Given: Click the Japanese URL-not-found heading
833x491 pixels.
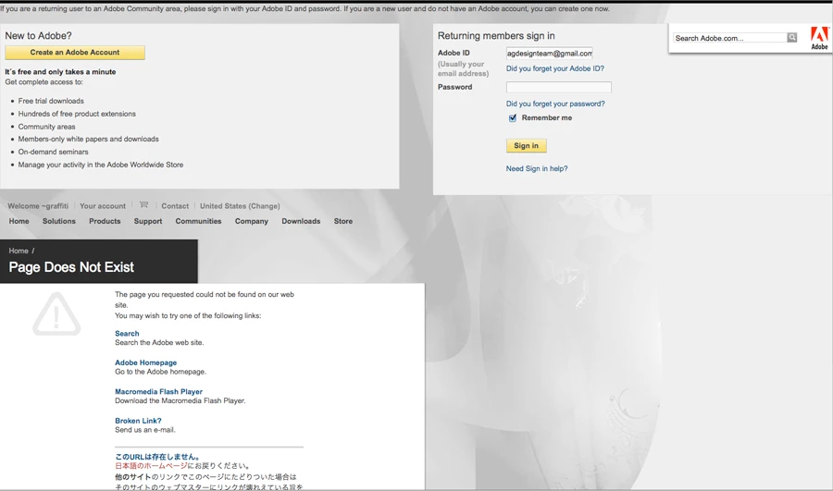Looking at the screenshot, I should [x=157, y=457].
